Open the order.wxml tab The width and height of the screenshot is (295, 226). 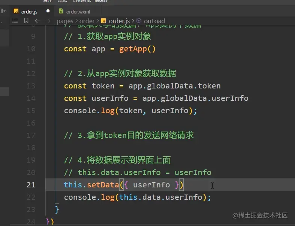78,12
